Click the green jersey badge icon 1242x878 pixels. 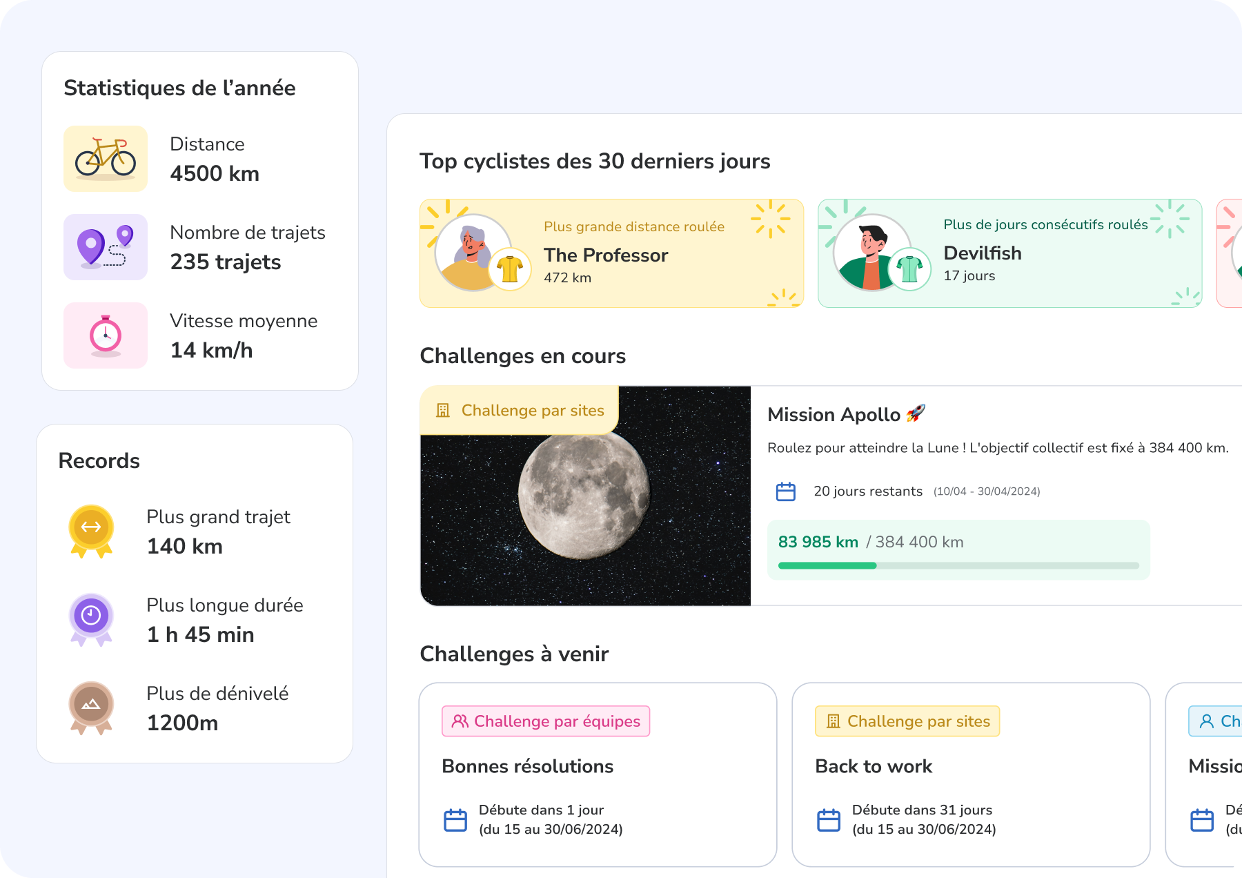[x=909, y=269]
